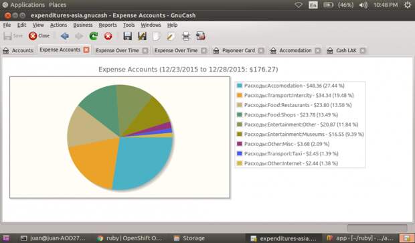Open report options with pencil icon
The width and height of the screenshot is (415, 243).
pyautogui.click(x=171, y=36)
